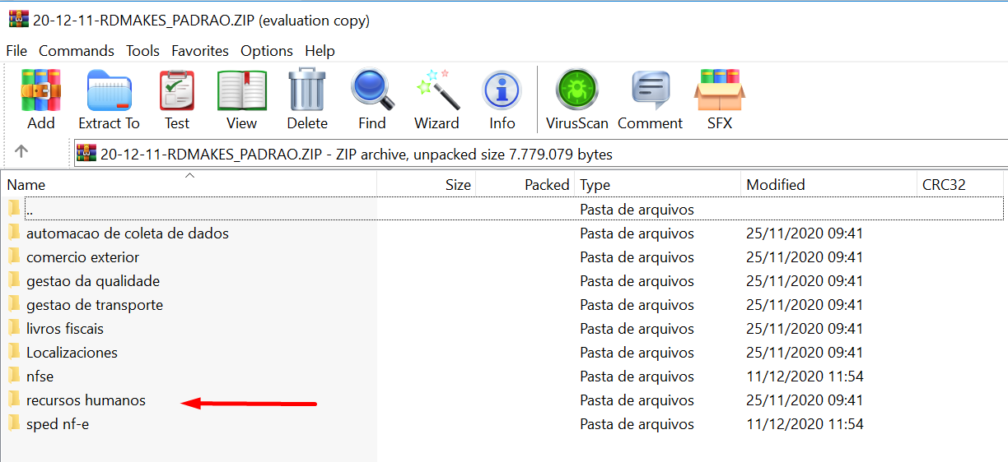Screen dimensions: 1008x462
Task: Open the Options menu
Action: click(267, 51)
